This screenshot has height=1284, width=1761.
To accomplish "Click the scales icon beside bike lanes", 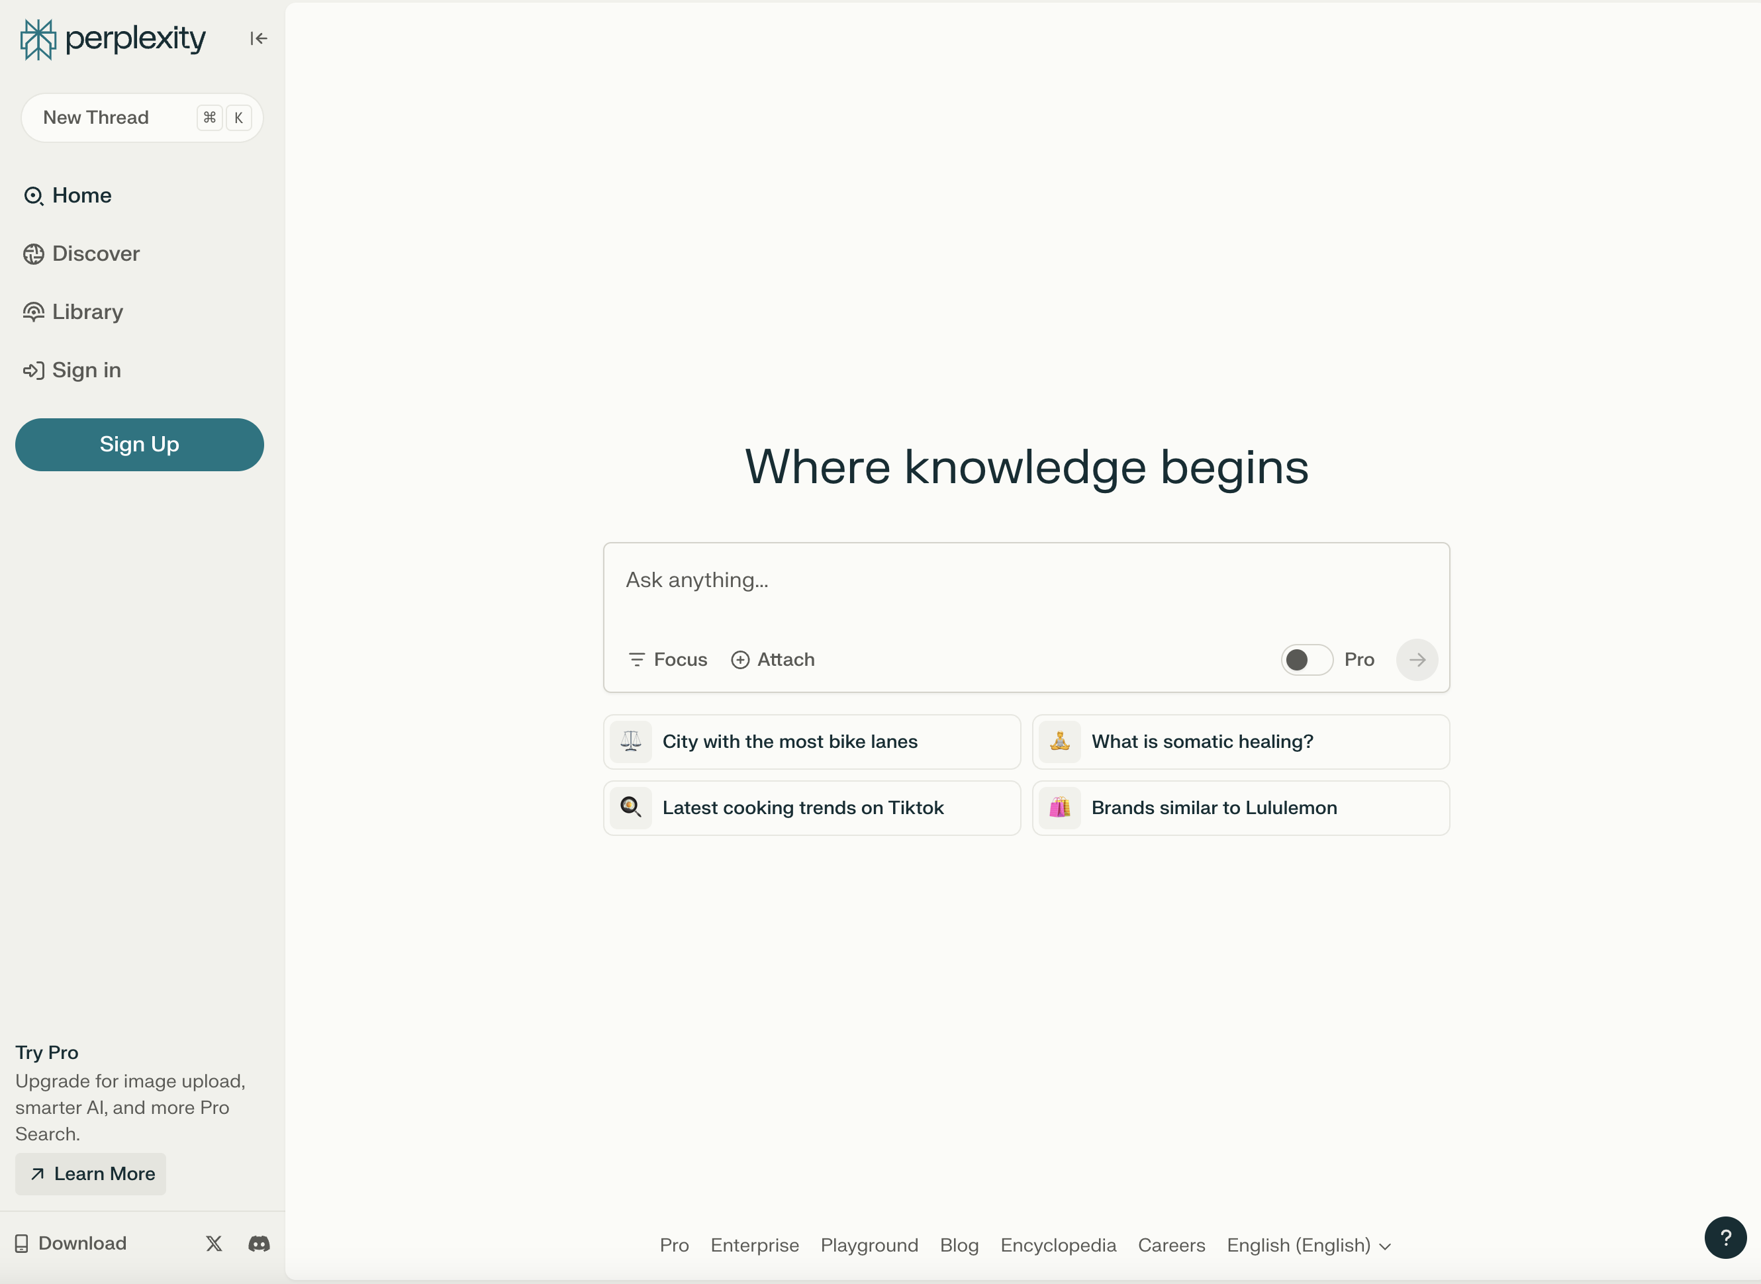I will [630, 742].
